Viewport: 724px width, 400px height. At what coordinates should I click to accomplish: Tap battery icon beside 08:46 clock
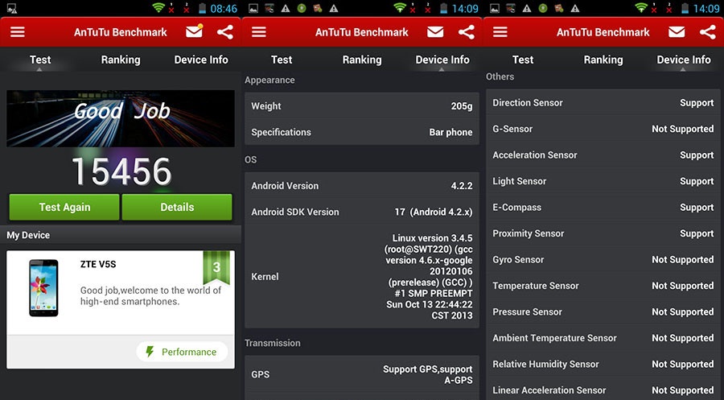202,8
